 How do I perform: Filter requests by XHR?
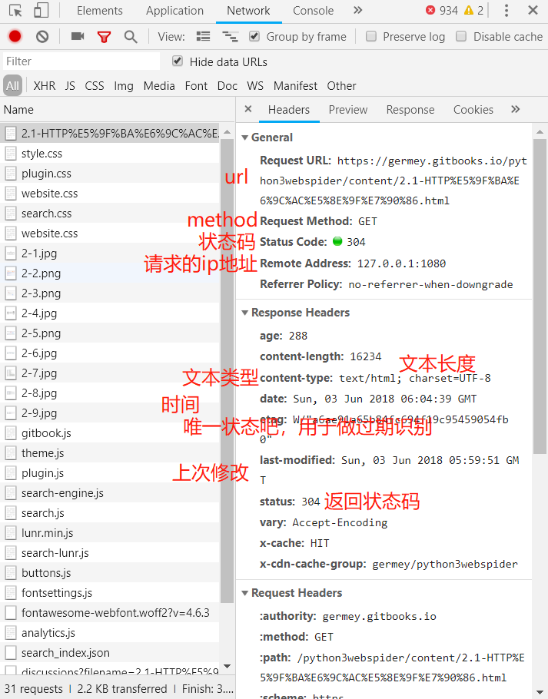click(45, 85)
